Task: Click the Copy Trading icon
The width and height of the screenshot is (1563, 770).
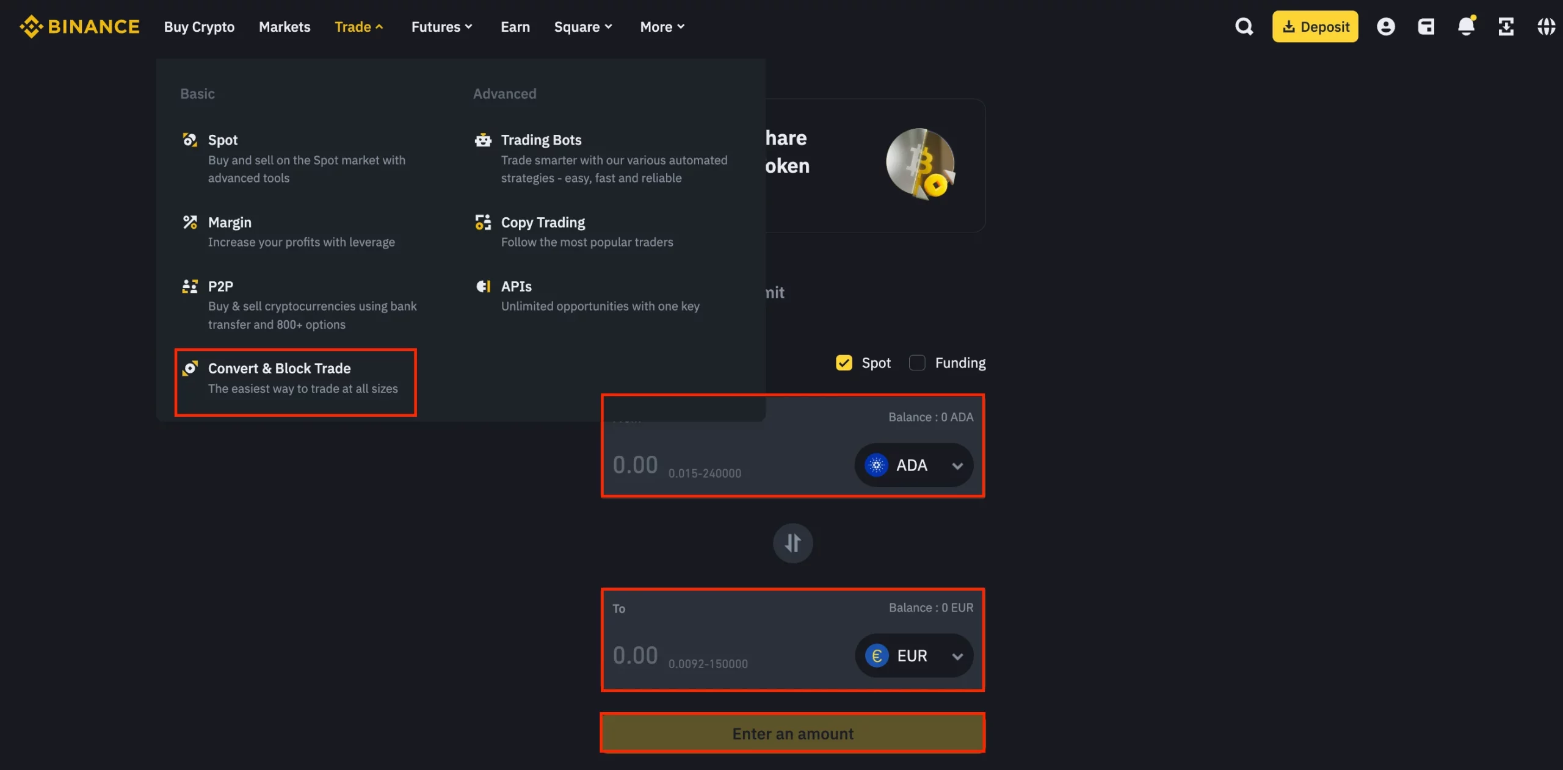Action: 483,222
